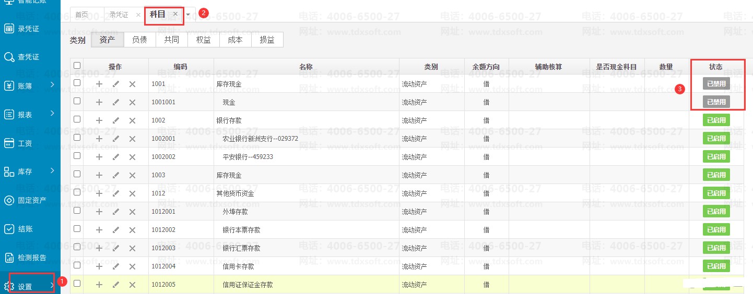Close the 科目 tab

175,14
